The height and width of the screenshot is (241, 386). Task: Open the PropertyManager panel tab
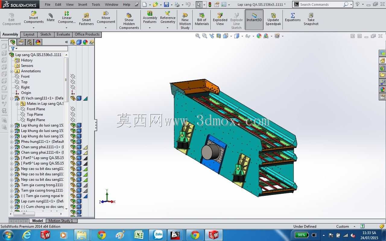point(21,42)
